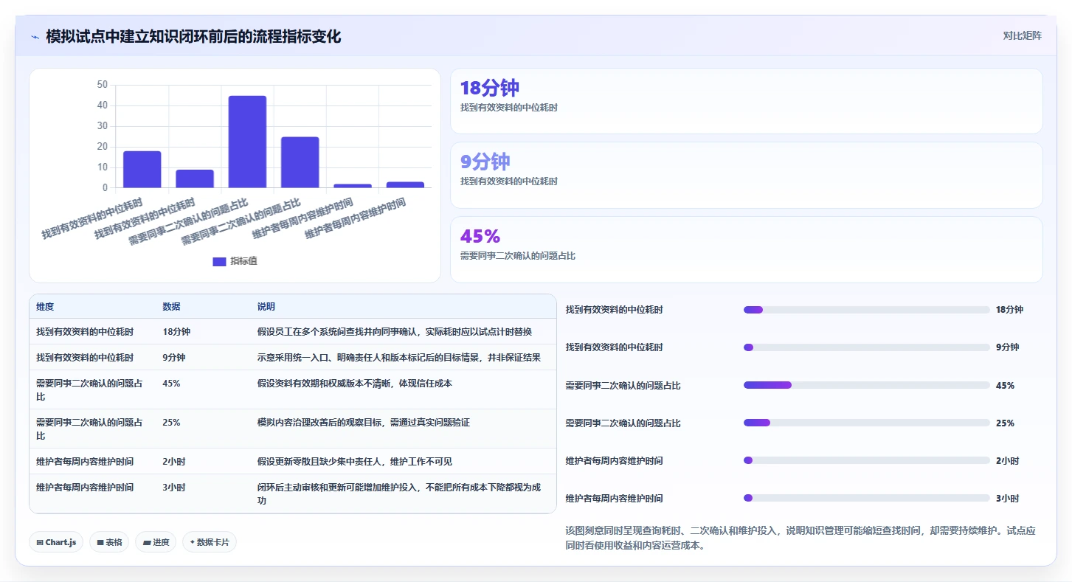The image size is (1072, 582).
Task: Click the 对比矩阵 label in header
Action: (x=1022, y=35)
